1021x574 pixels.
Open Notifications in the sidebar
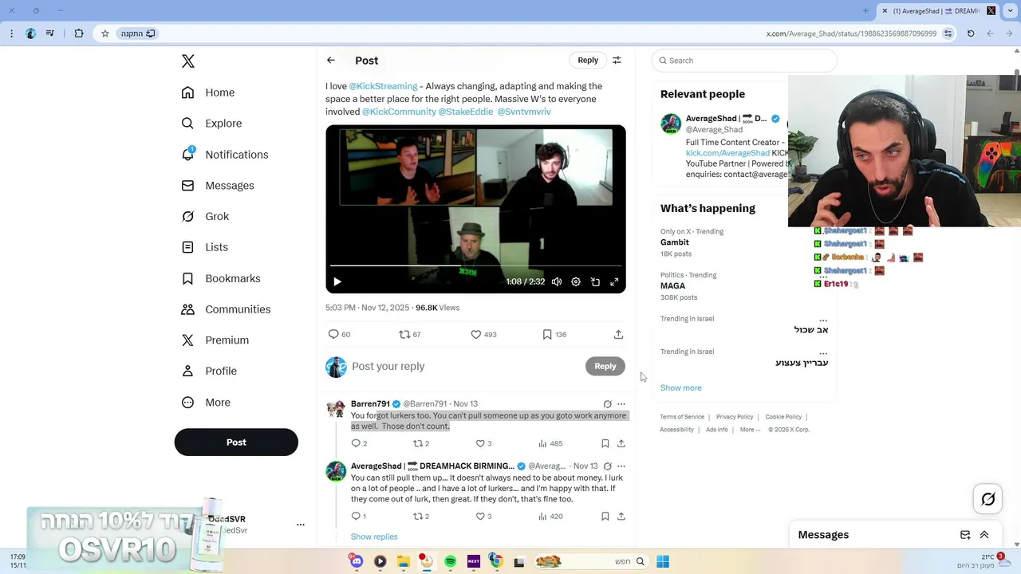tap(225, 155)
